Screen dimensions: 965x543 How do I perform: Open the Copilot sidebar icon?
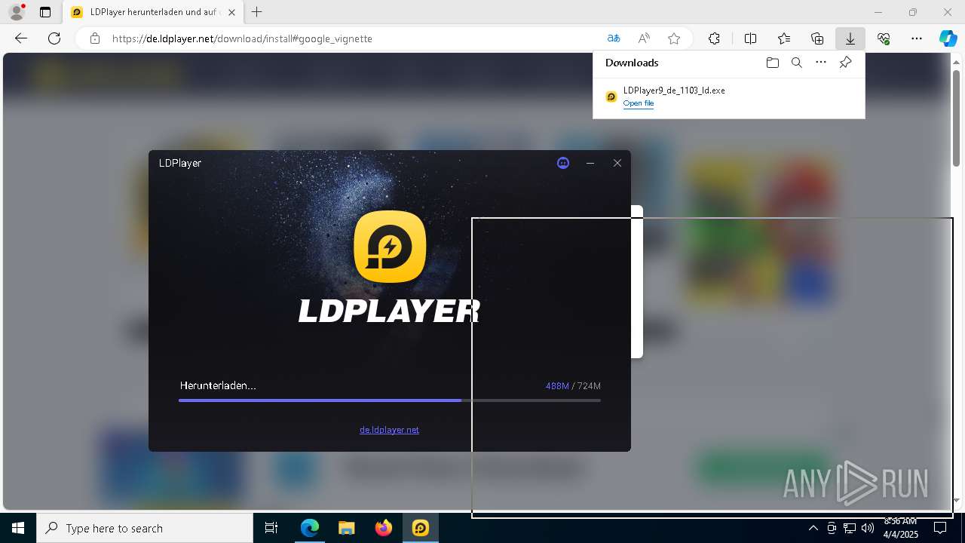(x=948, y=38)
